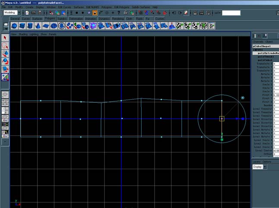
Task: Open the Channels menu in channel box
Action: tap(258, 41)
